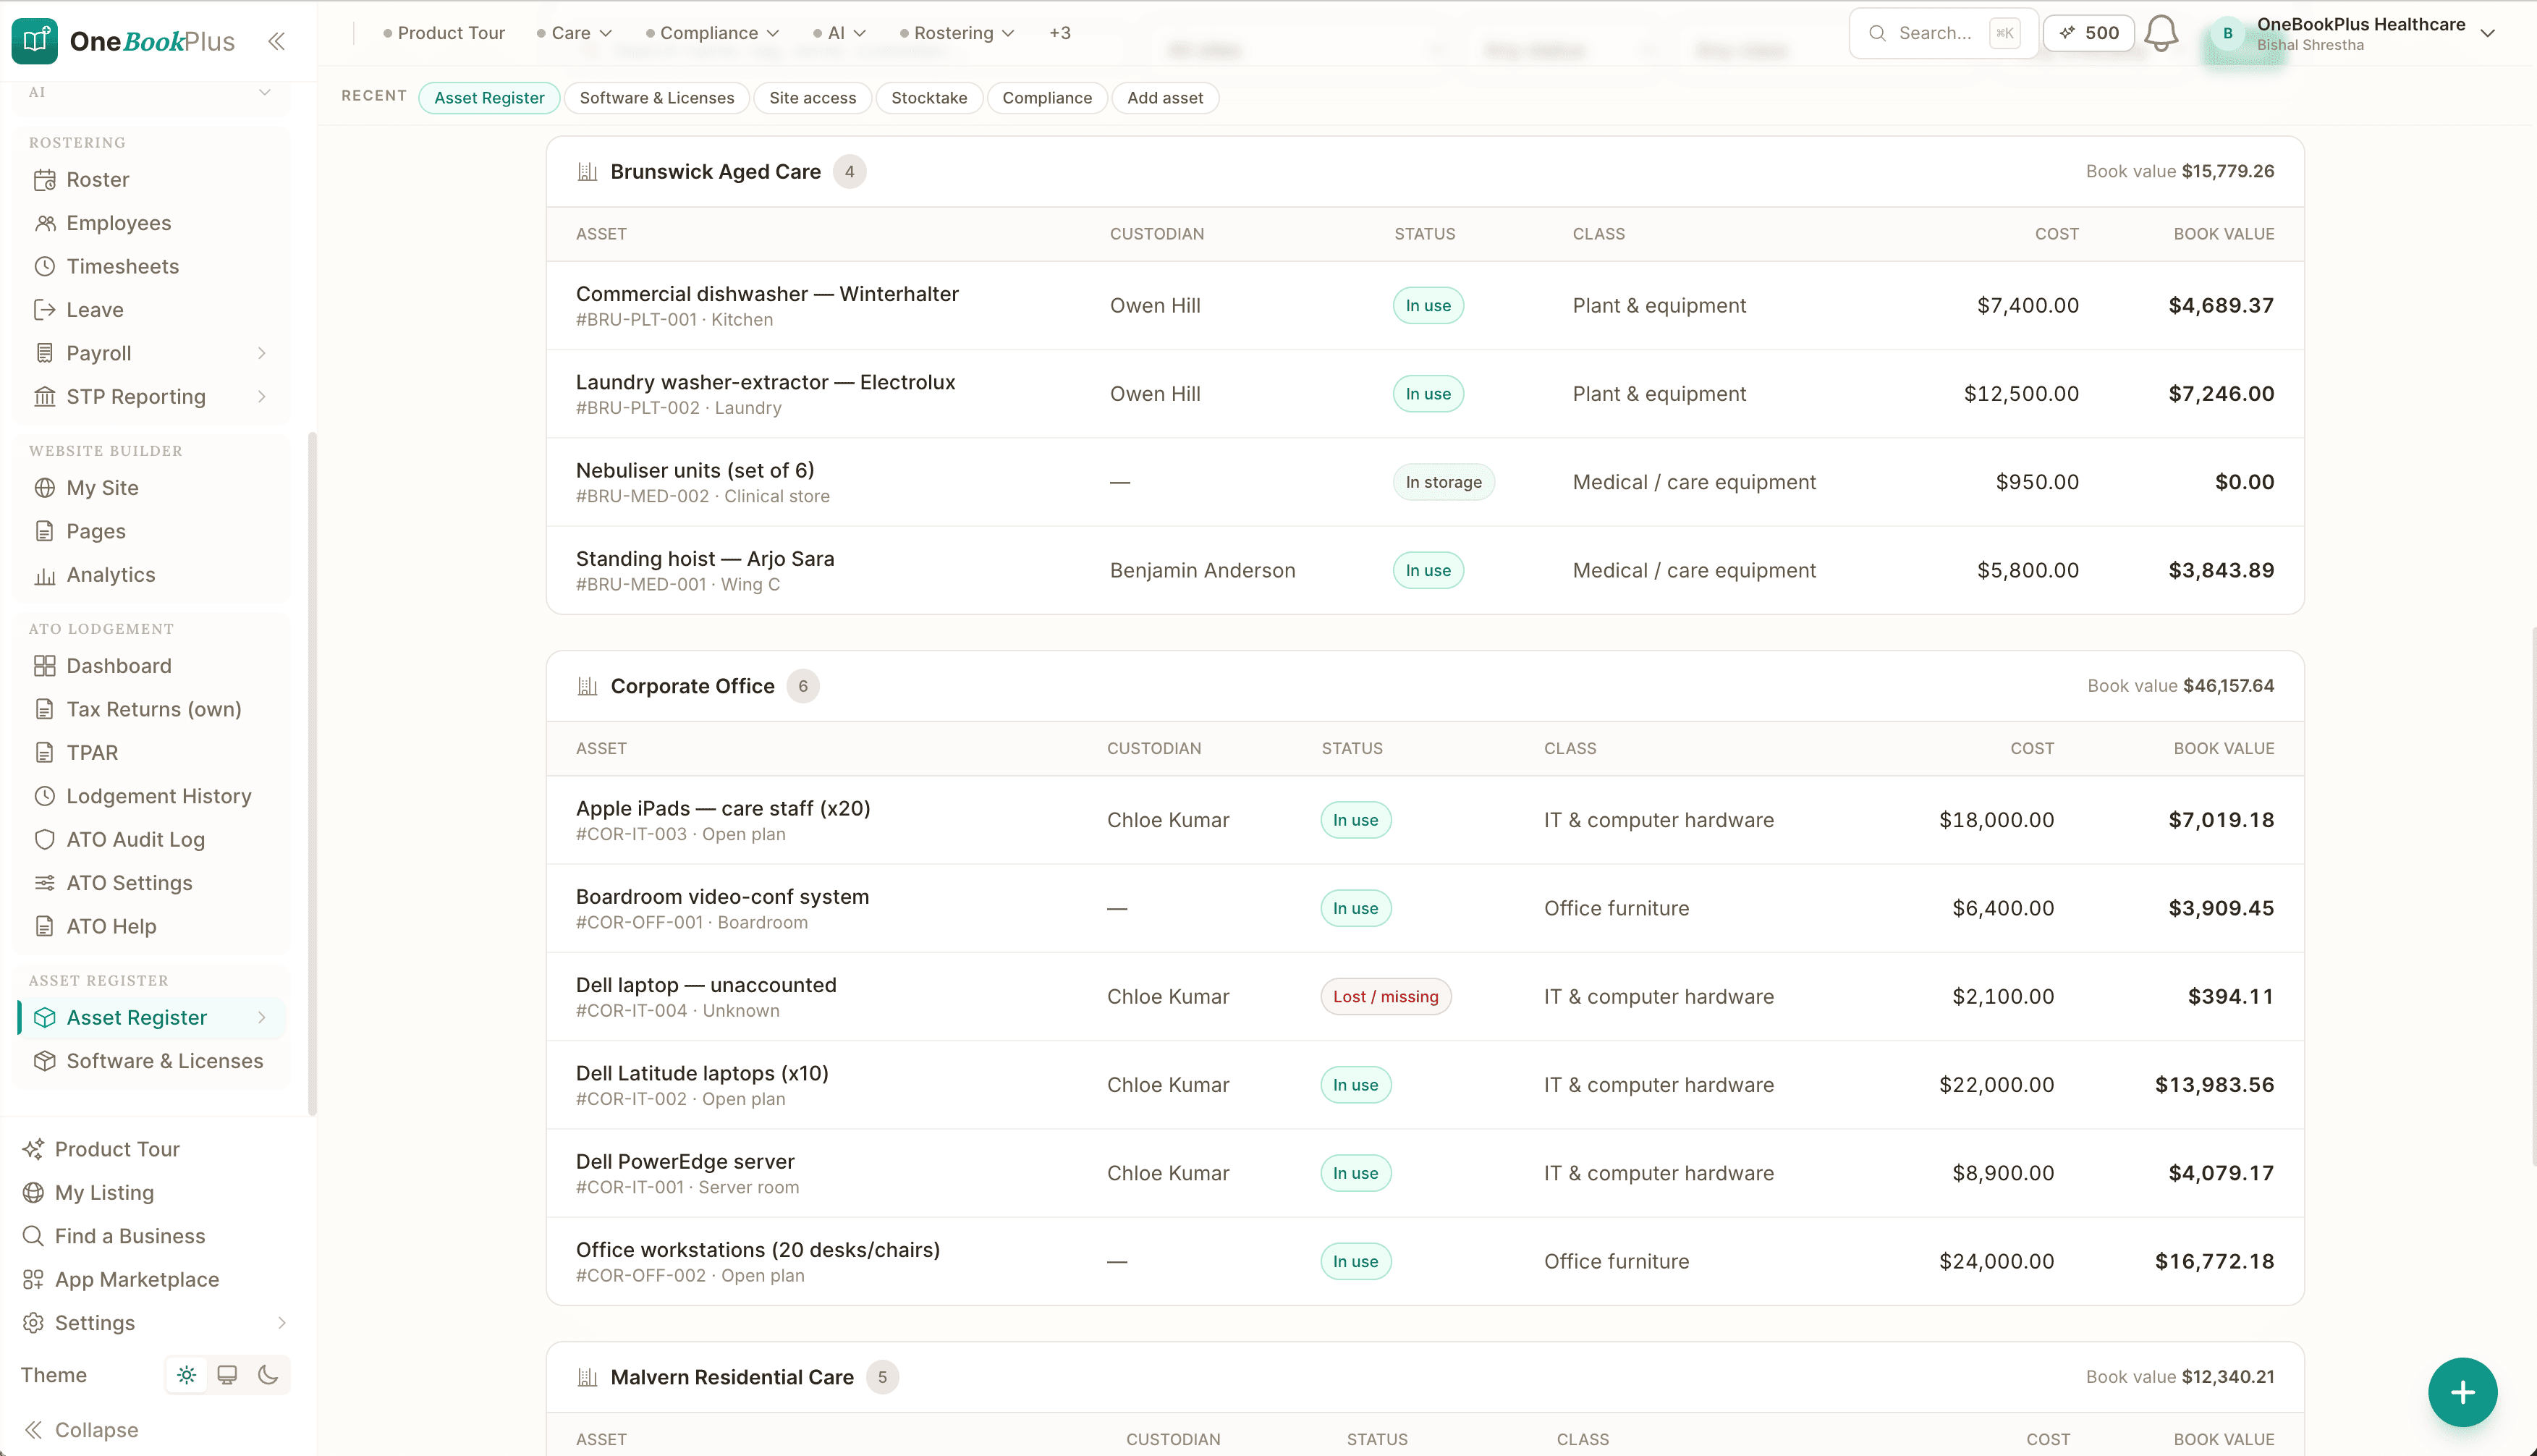Viewport: 2537px width, 1456px height.
Task: Click the Malvern Residential Care heading
Action: pos(732,1377)
